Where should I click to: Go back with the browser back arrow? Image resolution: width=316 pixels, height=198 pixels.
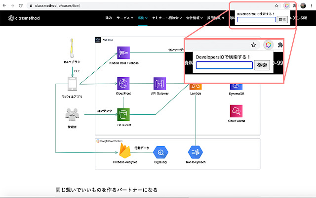pyautogui.click(x=4, y=5)
